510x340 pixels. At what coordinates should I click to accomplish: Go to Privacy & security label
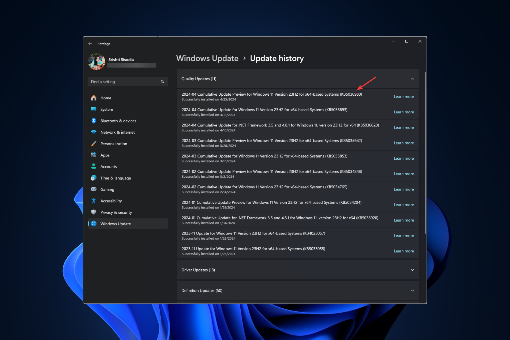point(116,212)
